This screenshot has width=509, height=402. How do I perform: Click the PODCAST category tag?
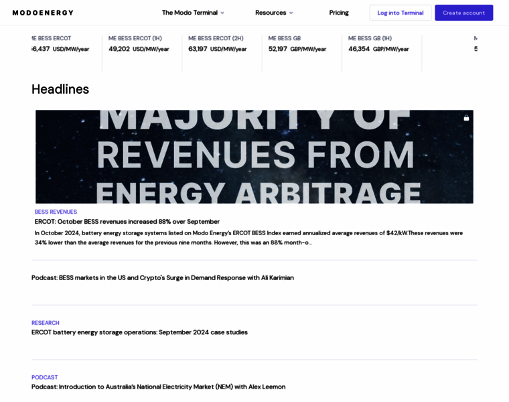click(44, 377)
